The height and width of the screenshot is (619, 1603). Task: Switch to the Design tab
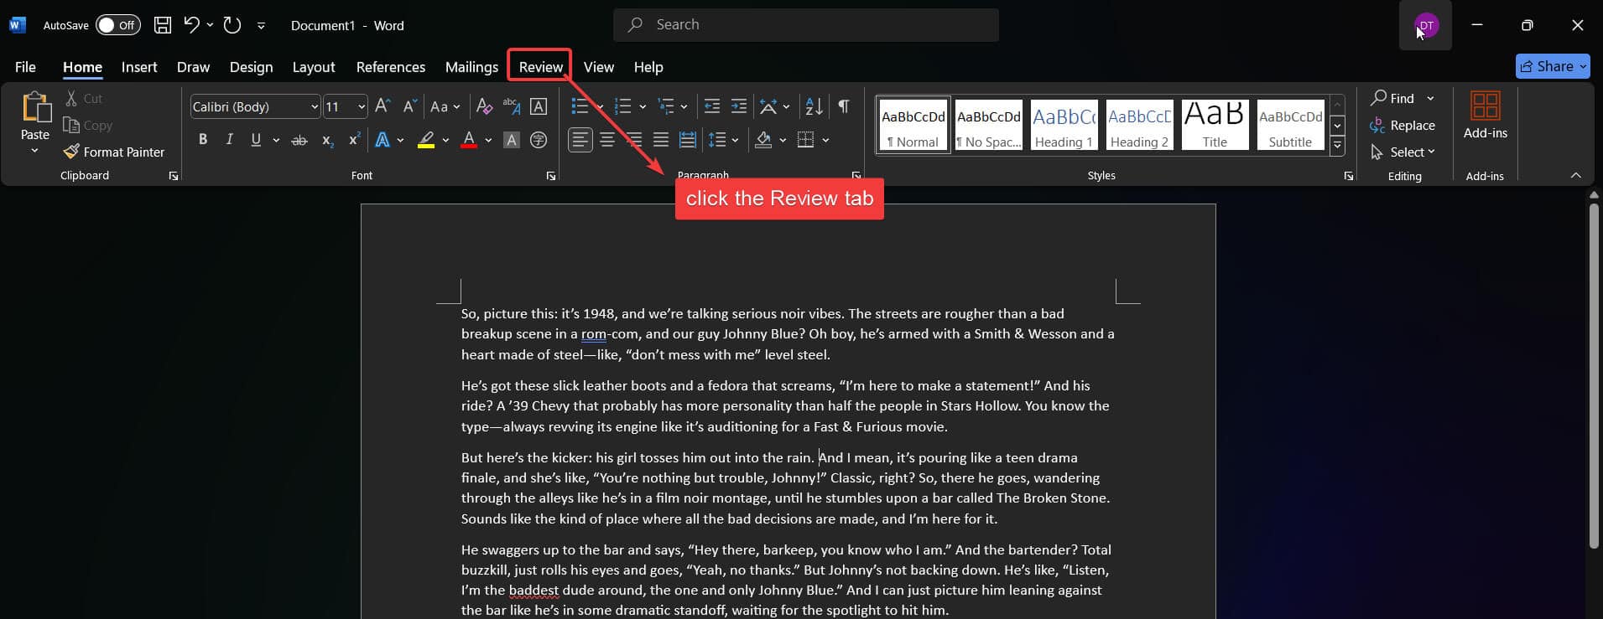(x=251, y=67)
